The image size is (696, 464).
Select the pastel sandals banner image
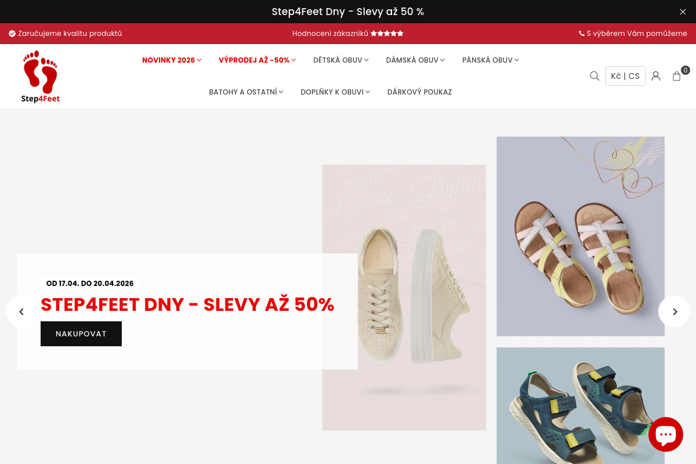581,236
